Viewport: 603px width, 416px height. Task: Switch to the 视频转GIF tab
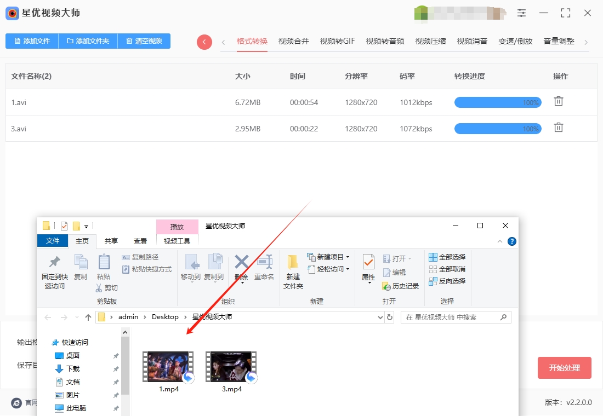tap(337, 41)
